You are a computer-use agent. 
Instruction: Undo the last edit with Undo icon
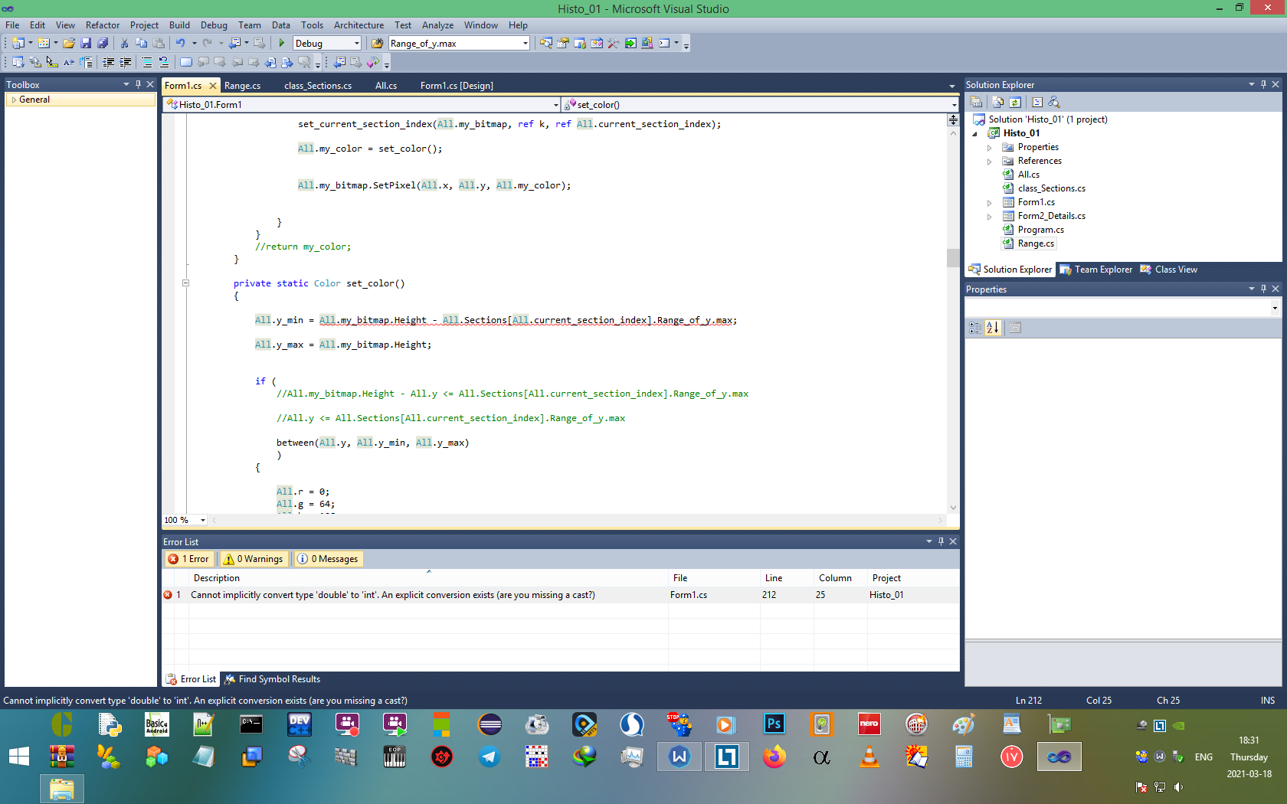pyautogui.click(x=181, y=43)
